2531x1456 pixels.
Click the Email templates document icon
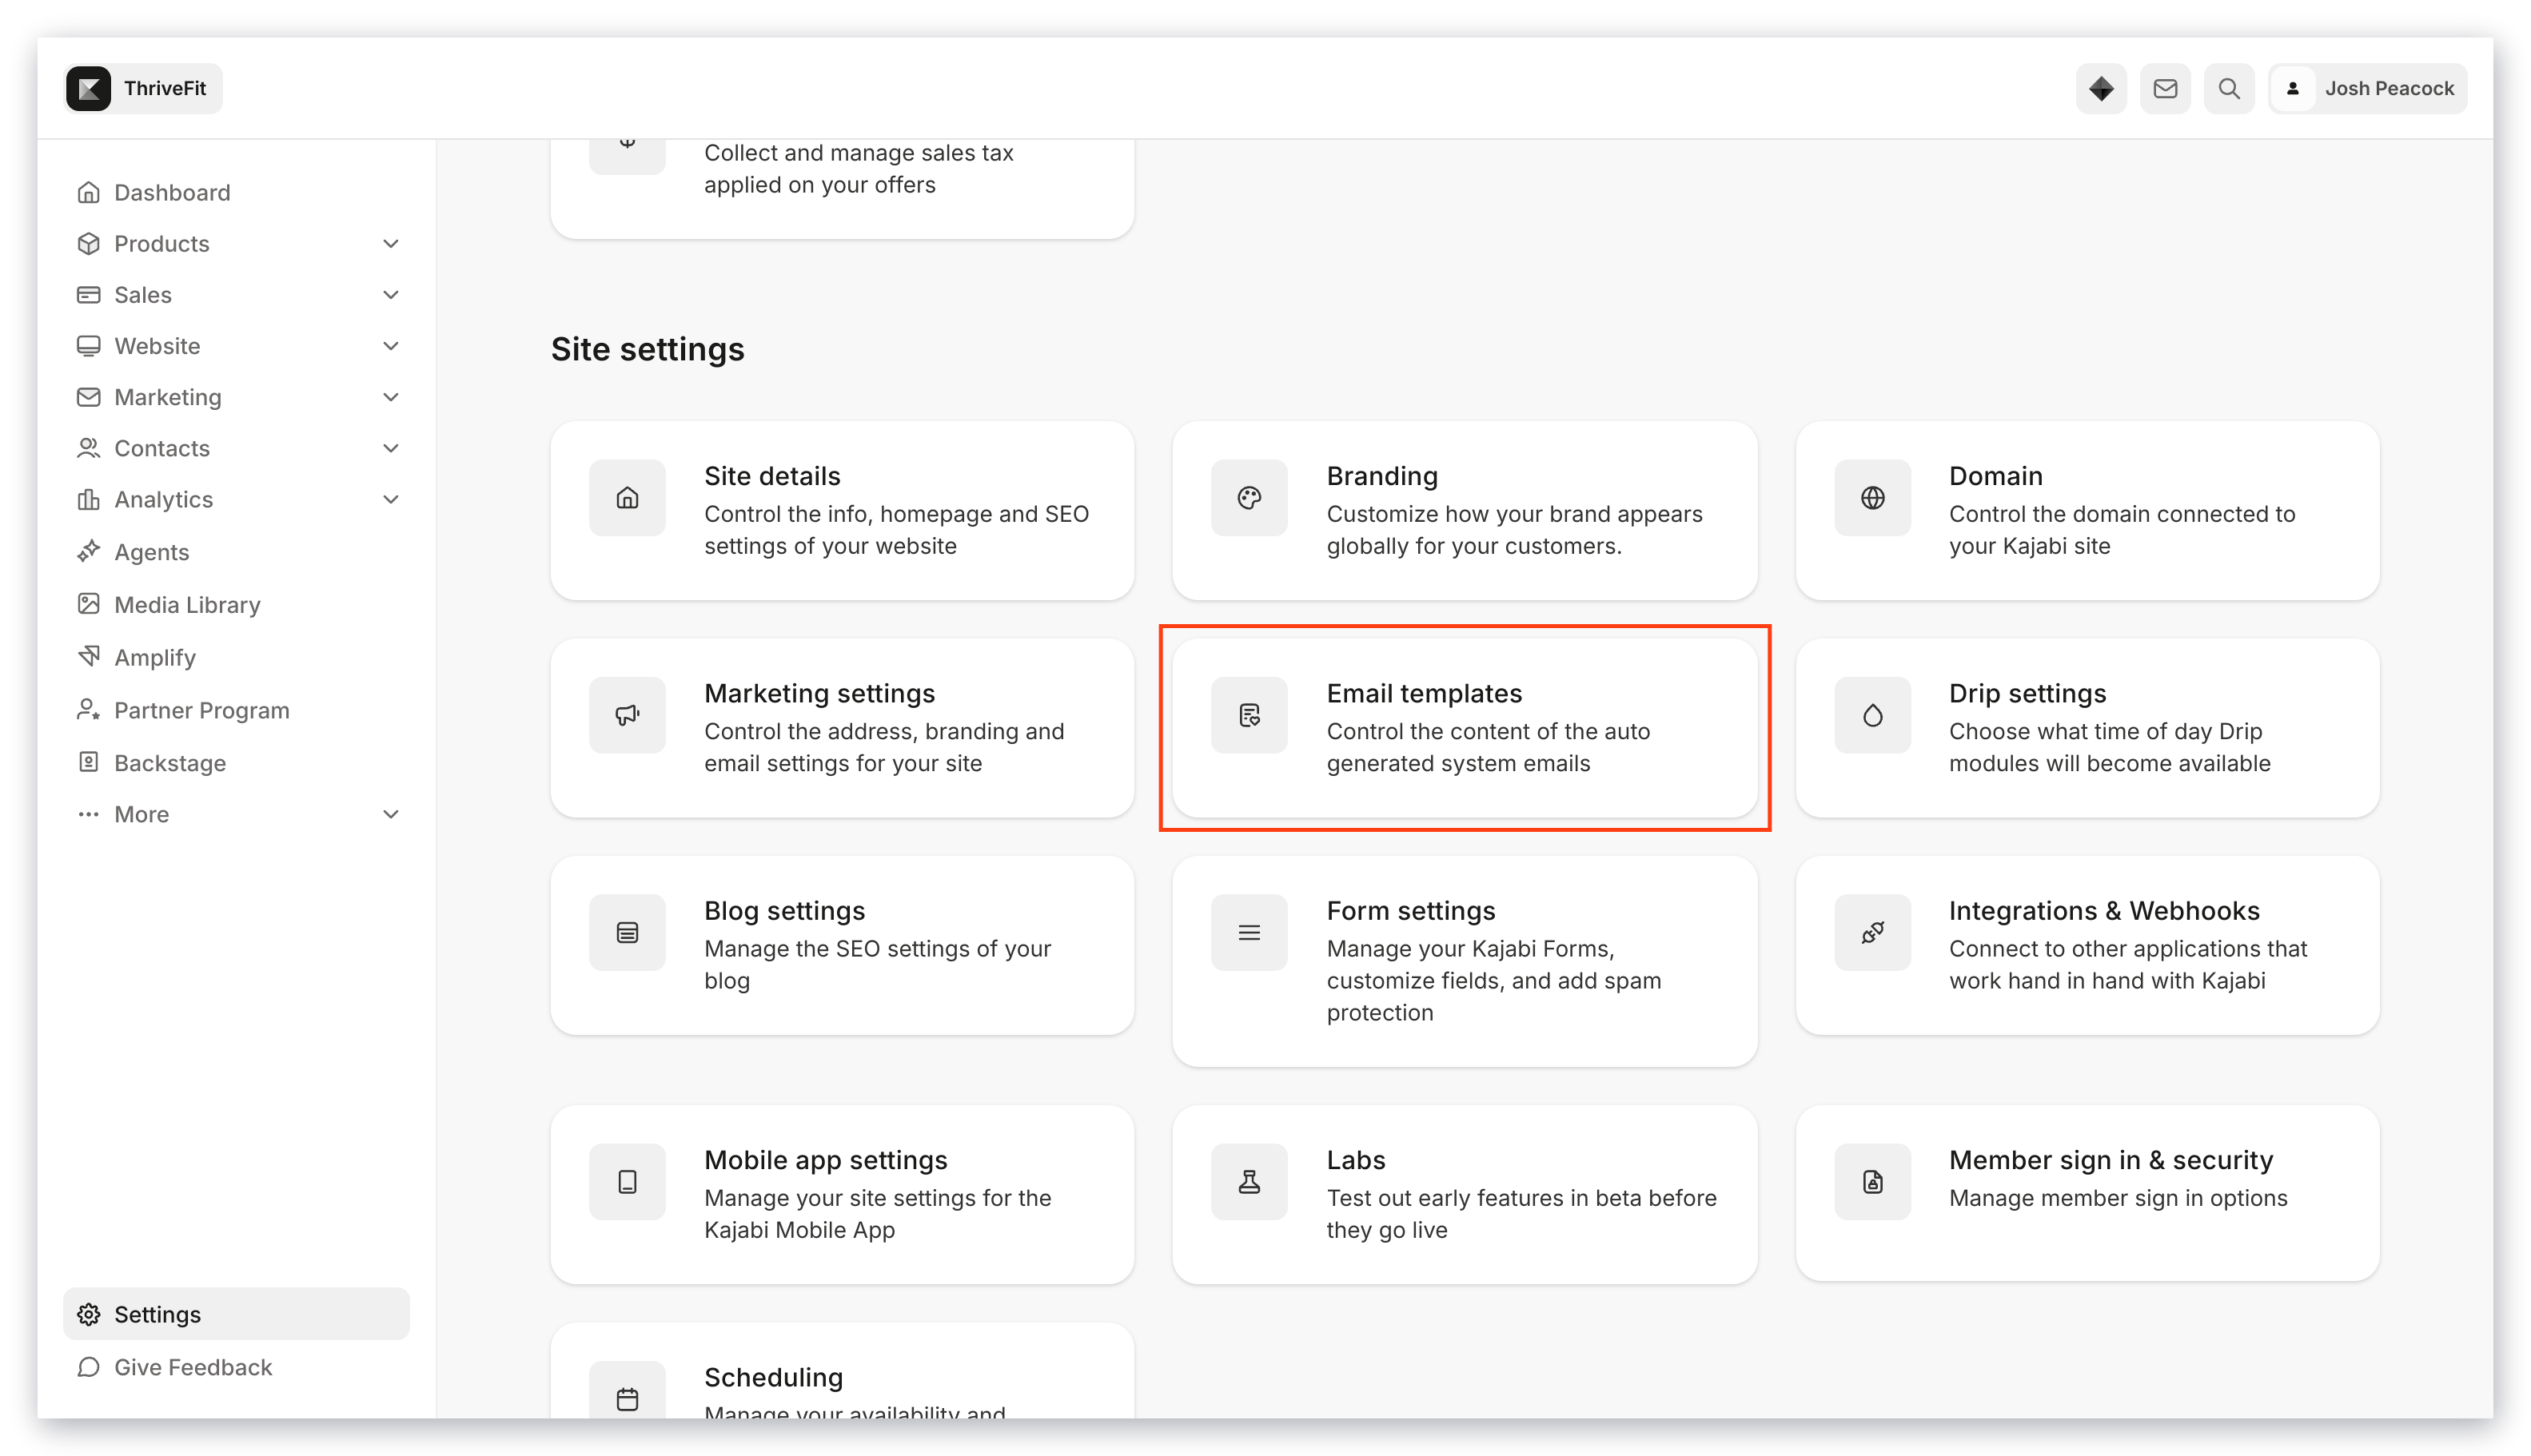[x=1249, y=715]
